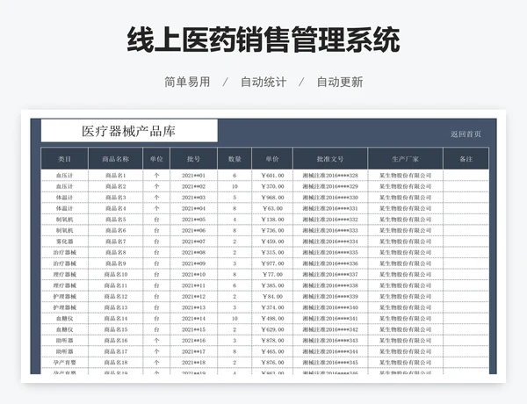Viewport: 527px width, 404px height.
Task: Select 理疗器械 cell in 商品名11 row
Action: pyautogui.click(x=64, y=285)
